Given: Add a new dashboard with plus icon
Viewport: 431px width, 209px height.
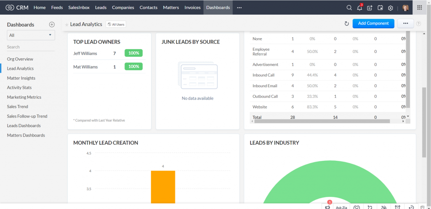Looking at the screenshot, I should [52, 25].
